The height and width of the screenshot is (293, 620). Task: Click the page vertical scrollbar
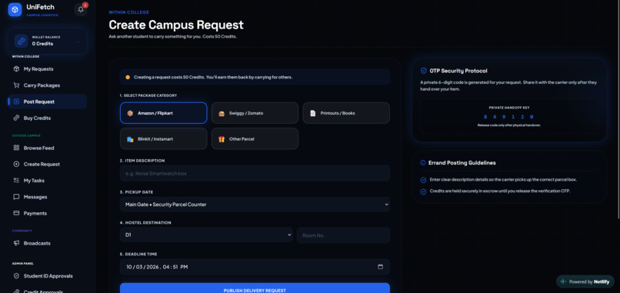618,111
